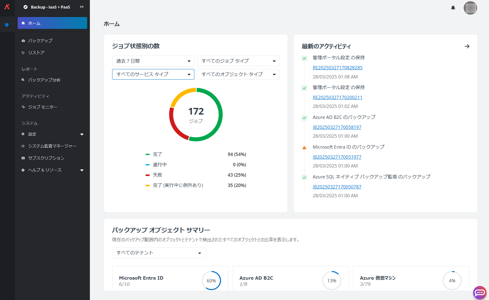
Task: Click the blue 進行中 legend swatch
Action: coord(147,165)
